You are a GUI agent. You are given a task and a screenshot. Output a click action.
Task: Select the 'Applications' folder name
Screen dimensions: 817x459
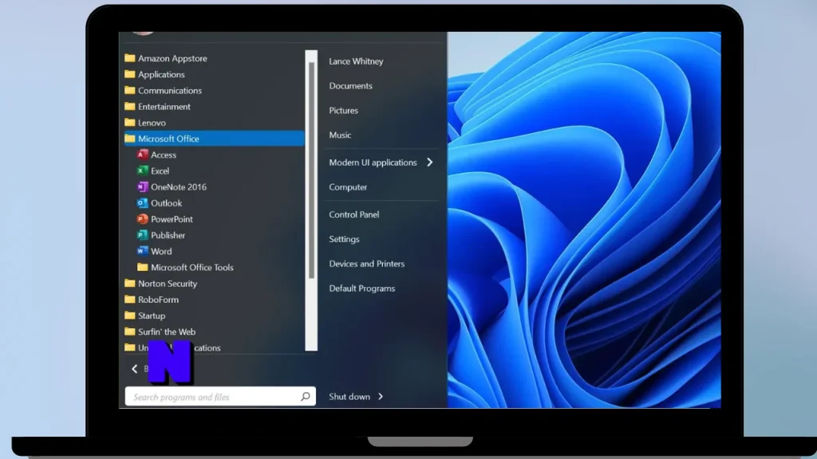pos(161,74)
